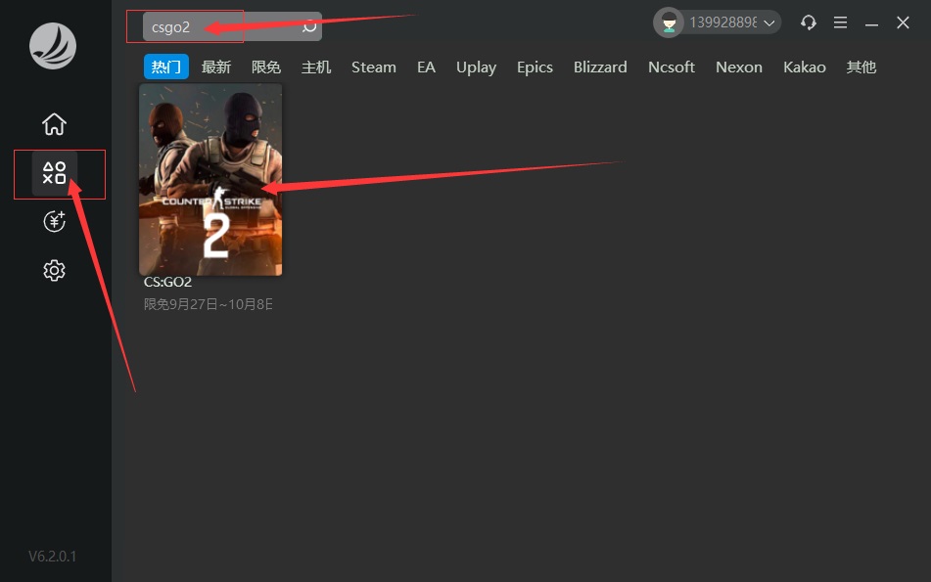The width and height of the screenshot is (931, 582).
Task: Switch to the 主机 tab
Action: pos(316,67)
